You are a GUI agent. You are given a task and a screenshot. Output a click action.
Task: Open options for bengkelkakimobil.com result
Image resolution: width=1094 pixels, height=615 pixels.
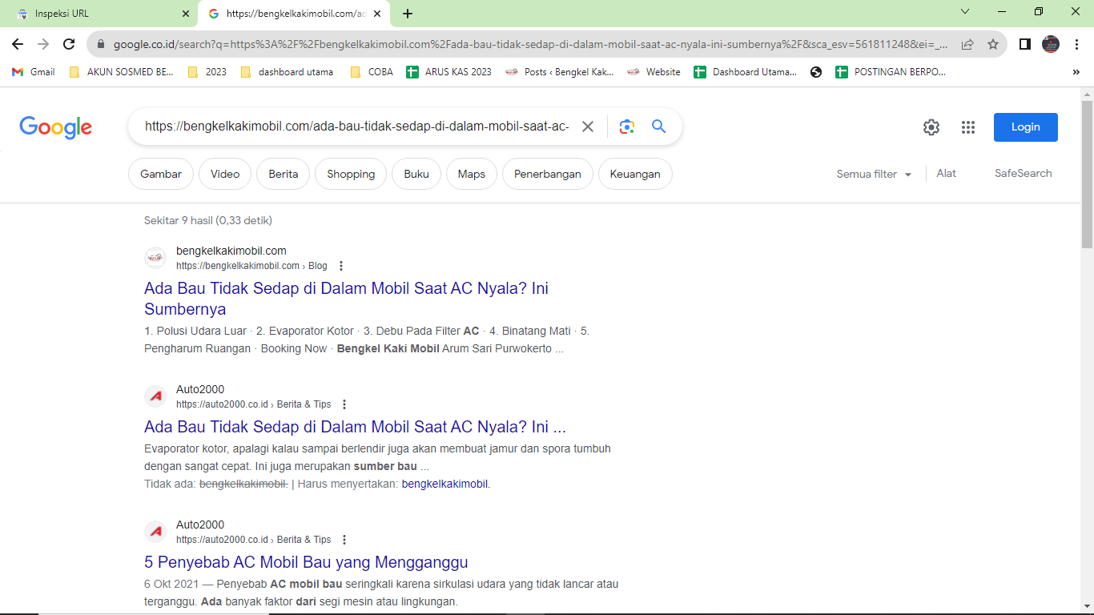click(341, 266)
